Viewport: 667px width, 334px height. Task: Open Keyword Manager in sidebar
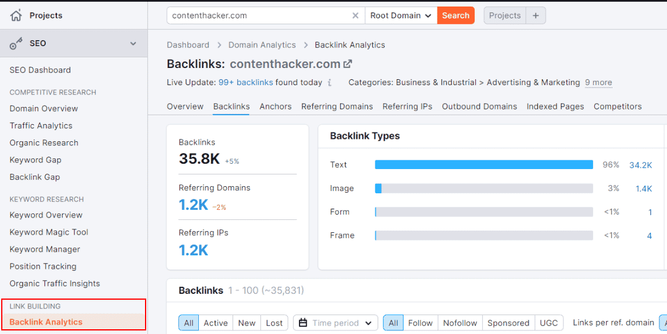(44, 249)
